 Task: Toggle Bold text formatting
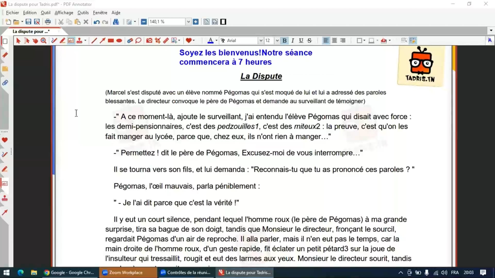[x=284, y=40]
